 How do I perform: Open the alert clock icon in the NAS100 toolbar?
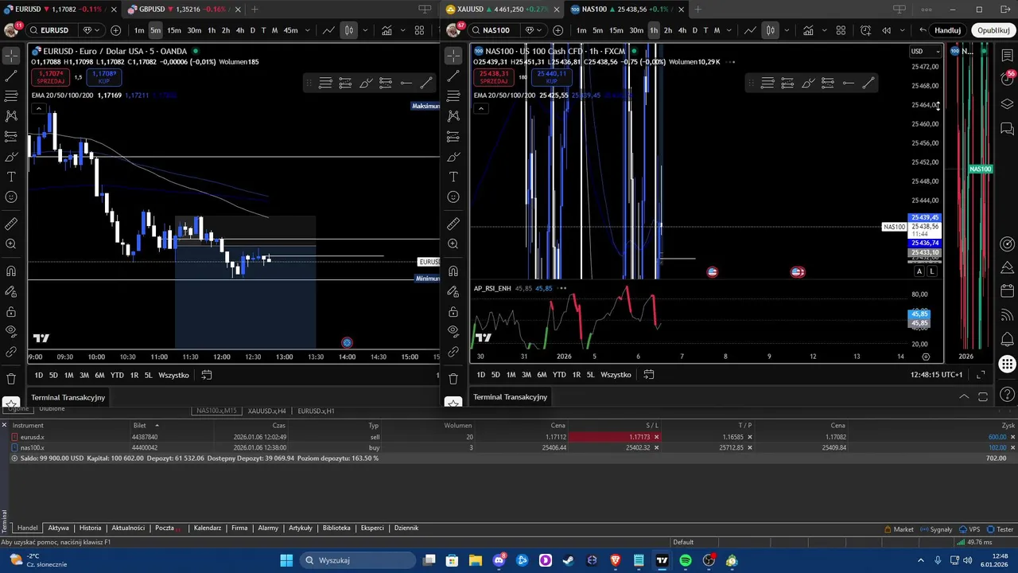coord(865,30)
